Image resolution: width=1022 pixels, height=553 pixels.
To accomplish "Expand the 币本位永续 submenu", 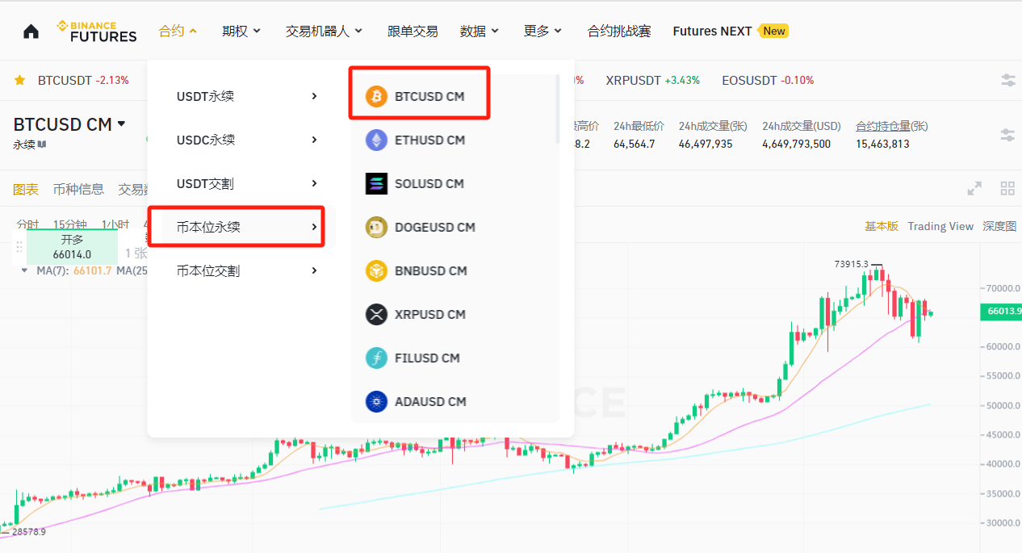I will 247,227.
